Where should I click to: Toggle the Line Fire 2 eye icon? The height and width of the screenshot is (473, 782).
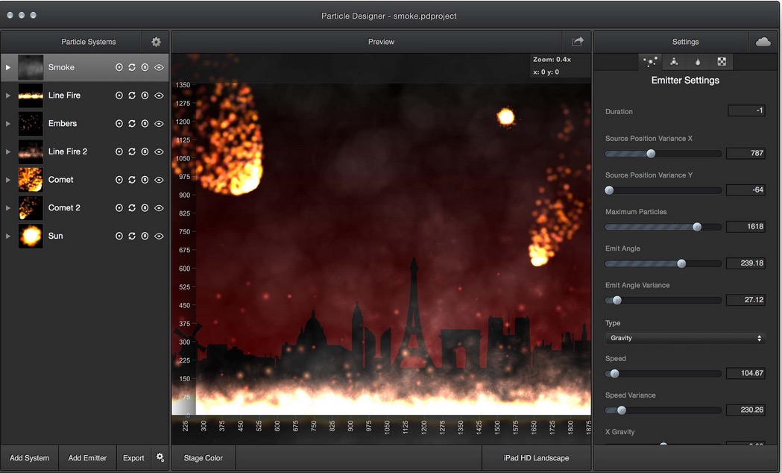tap(159, 151)
